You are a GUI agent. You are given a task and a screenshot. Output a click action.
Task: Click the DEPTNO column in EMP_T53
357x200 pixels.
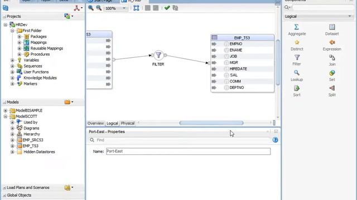(237, 88)
